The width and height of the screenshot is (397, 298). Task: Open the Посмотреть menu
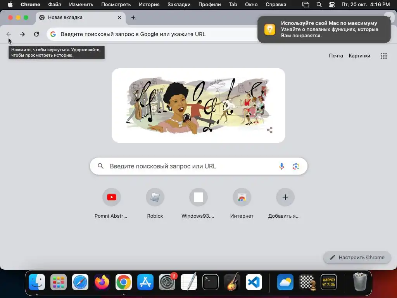tap(116, 5)
